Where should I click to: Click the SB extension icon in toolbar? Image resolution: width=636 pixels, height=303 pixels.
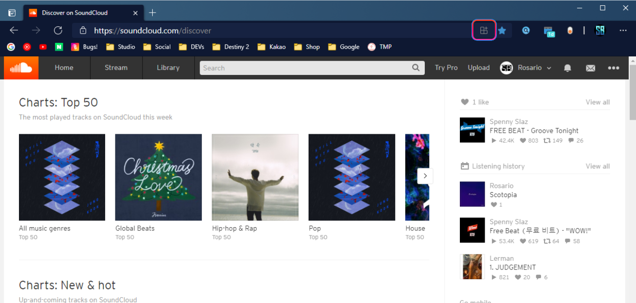click(x=600, y=30)
